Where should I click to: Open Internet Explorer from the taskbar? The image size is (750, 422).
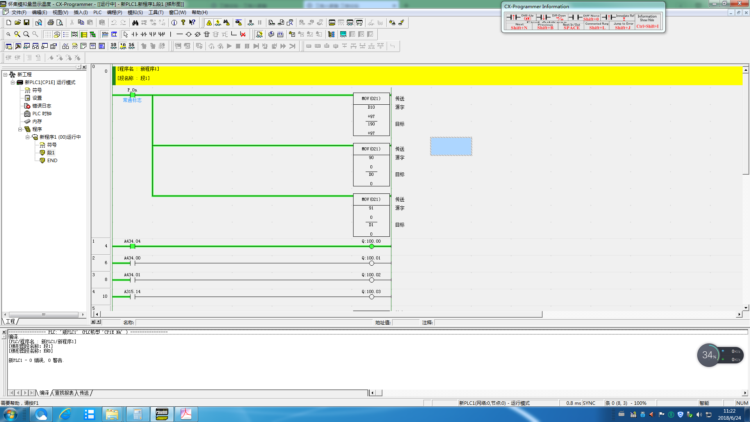click(x=65, y=414)
